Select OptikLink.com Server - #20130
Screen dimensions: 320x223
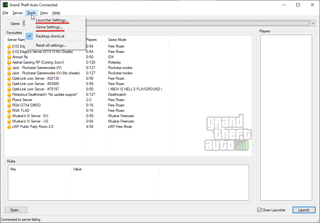click(x=36, y=78)
